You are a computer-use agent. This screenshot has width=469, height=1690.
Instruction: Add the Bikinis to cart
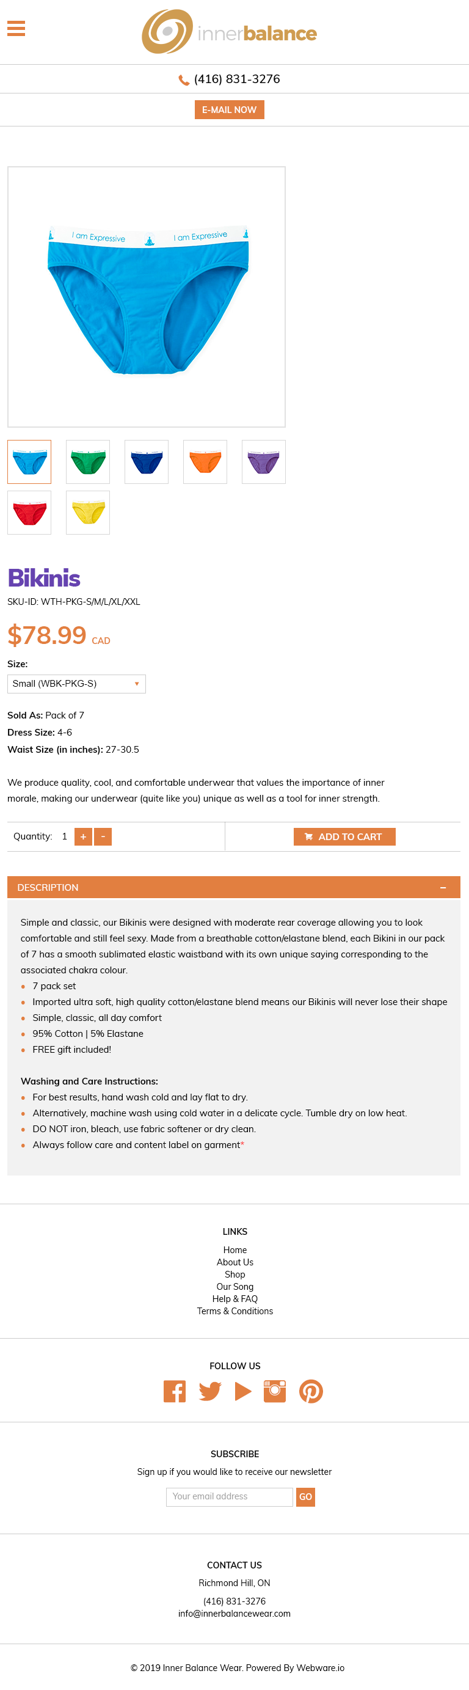click(x=344, y=837)
